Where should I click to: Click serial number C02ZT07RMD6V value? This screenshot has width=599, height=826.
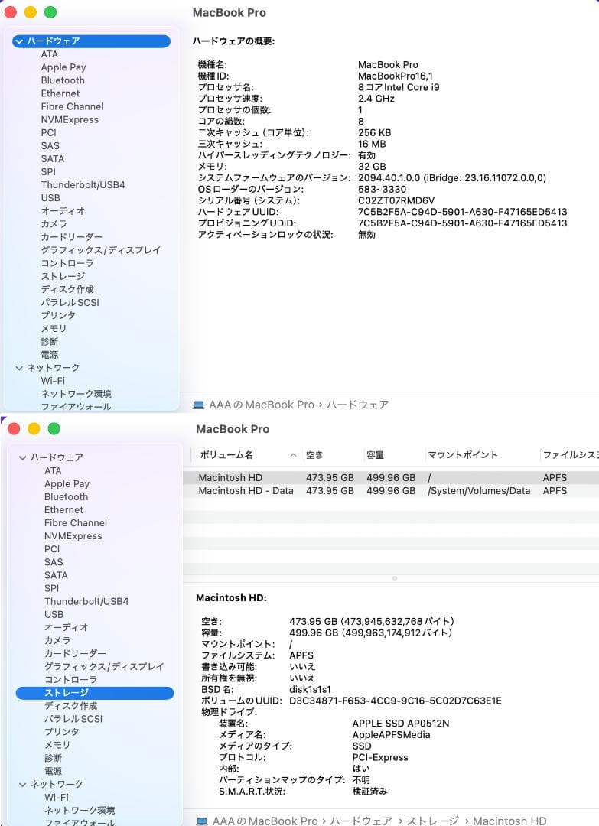coord(396,200)
